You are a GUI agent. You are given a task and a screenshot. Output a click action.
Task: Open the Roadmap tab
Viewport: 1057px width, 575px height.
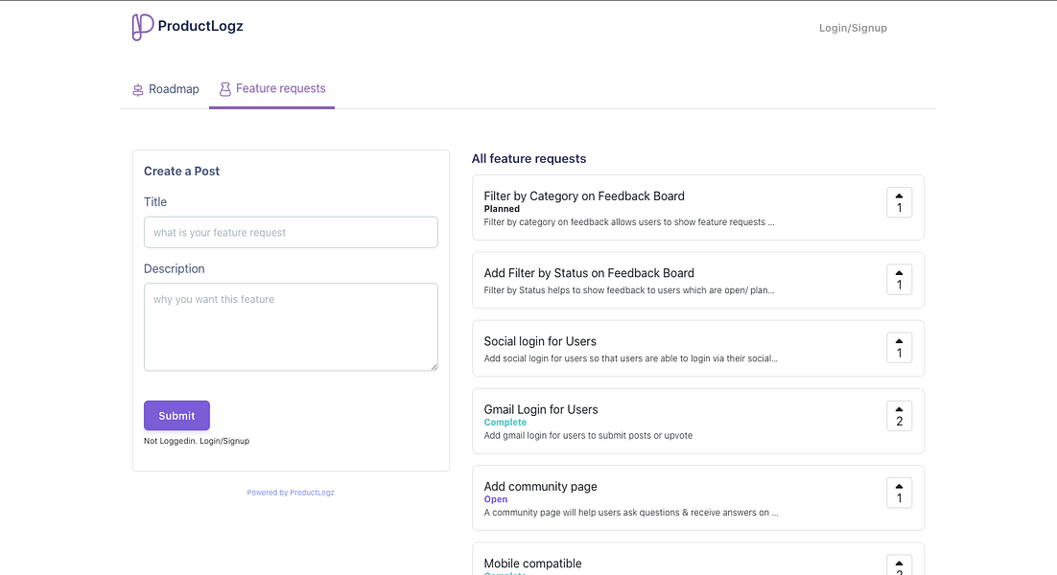pos(166,89)
